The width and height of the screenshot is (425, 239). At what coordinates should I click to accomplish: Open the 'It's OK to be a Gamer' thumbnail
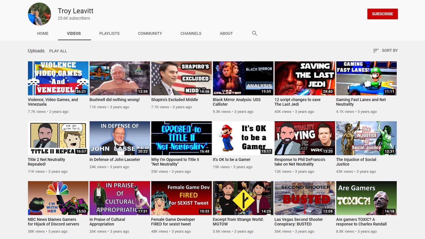pyautogui.click(x=243, y=138)
